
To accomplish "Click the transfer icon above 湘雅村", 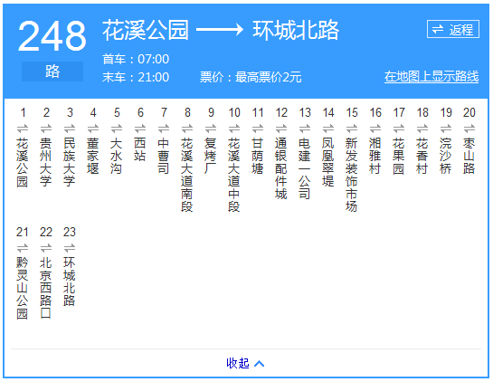I will pos(375,129).
